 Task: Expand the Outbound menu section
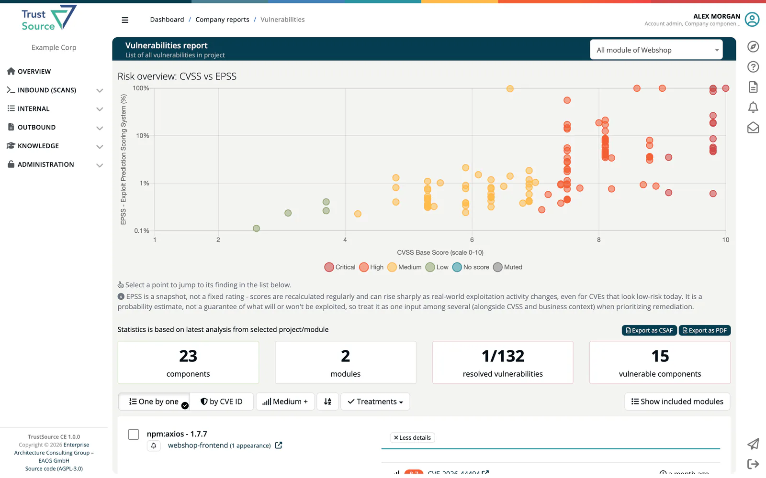55,128
